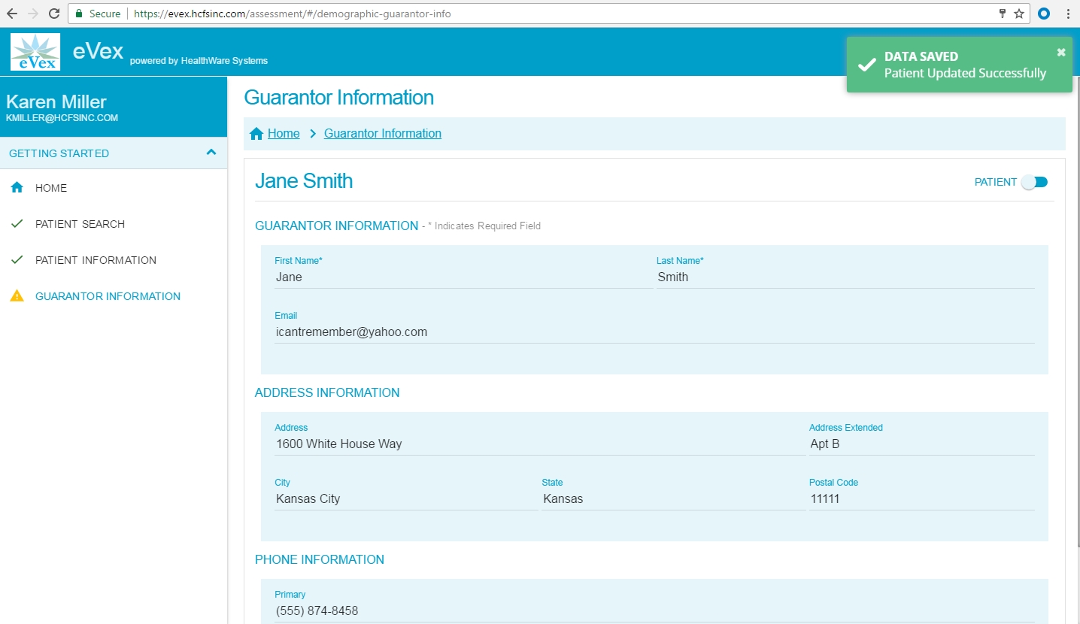Open the browser three-dot menu
The width and height of the screenshot is (1080, 624).
click(x=1068, y=14)
